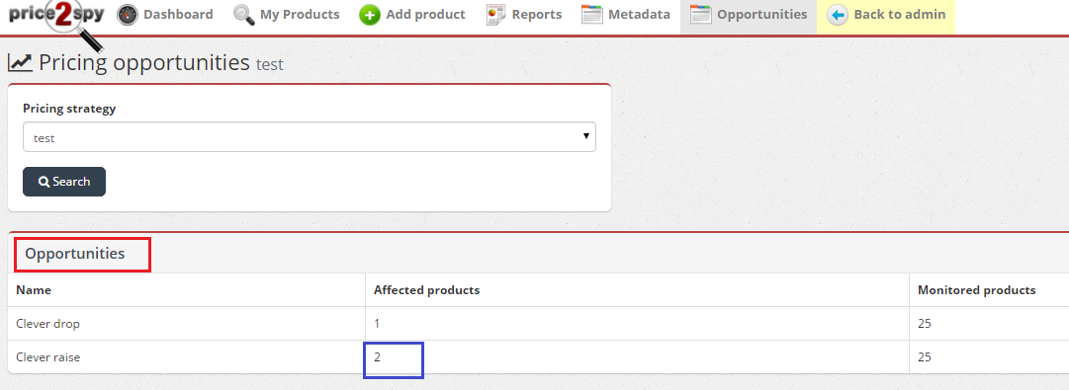
Task: Click the Monitored products column header
Action: click(x=977, y=290)
